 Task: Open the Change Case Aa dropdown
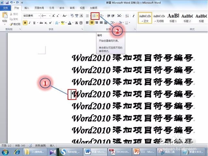(x=65, y=16)
